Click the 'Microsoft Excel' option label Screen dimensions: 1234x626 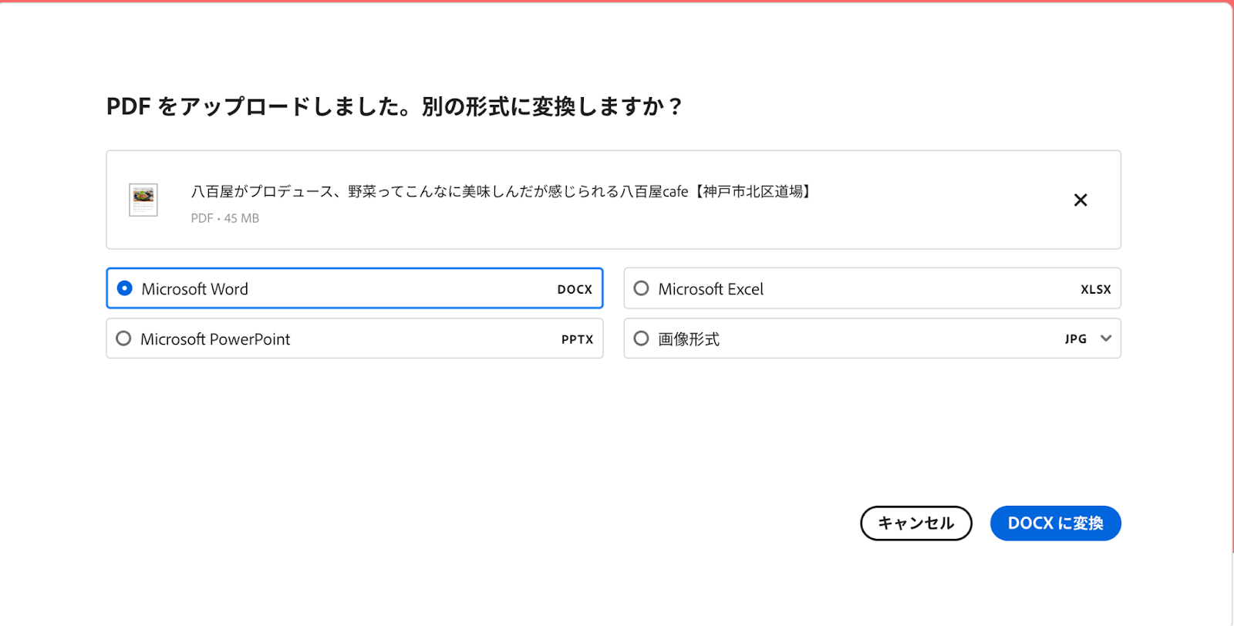711,289
